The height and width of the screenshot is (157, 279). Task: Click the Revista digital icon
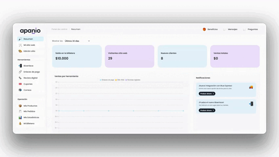20,78
